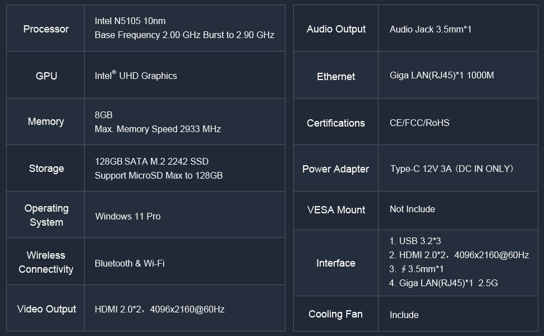Click the Audio Output label
This screenshot has height=336, width=544.
[336, 29]
